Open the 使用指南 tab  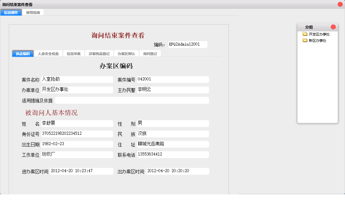33,13
